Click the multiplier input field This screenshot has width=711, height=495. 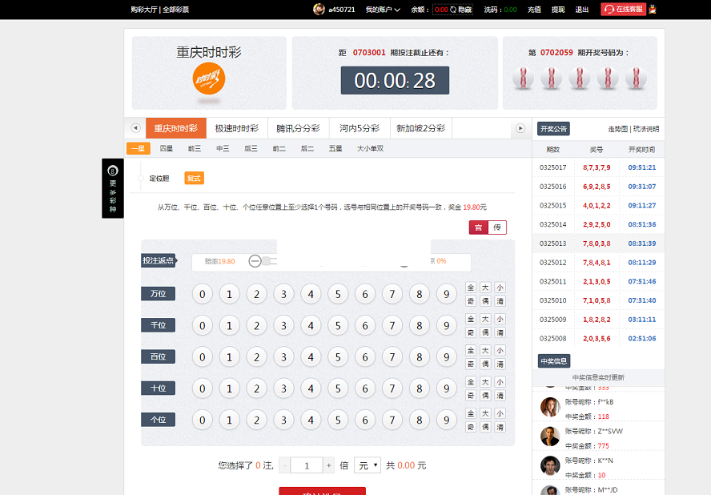[x=307, y=465]
